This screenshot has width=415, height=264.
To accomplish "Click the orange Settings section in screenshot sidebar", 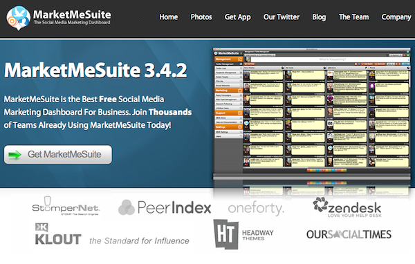I will 228,127.
